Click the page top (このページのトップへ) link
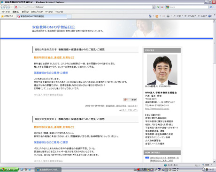216x172 pixels. tap(129, 110)
